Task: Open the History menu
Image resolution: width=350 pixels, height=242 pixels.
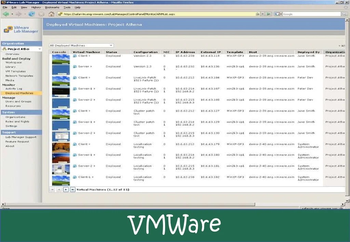Action: click(x=36, y=8)
